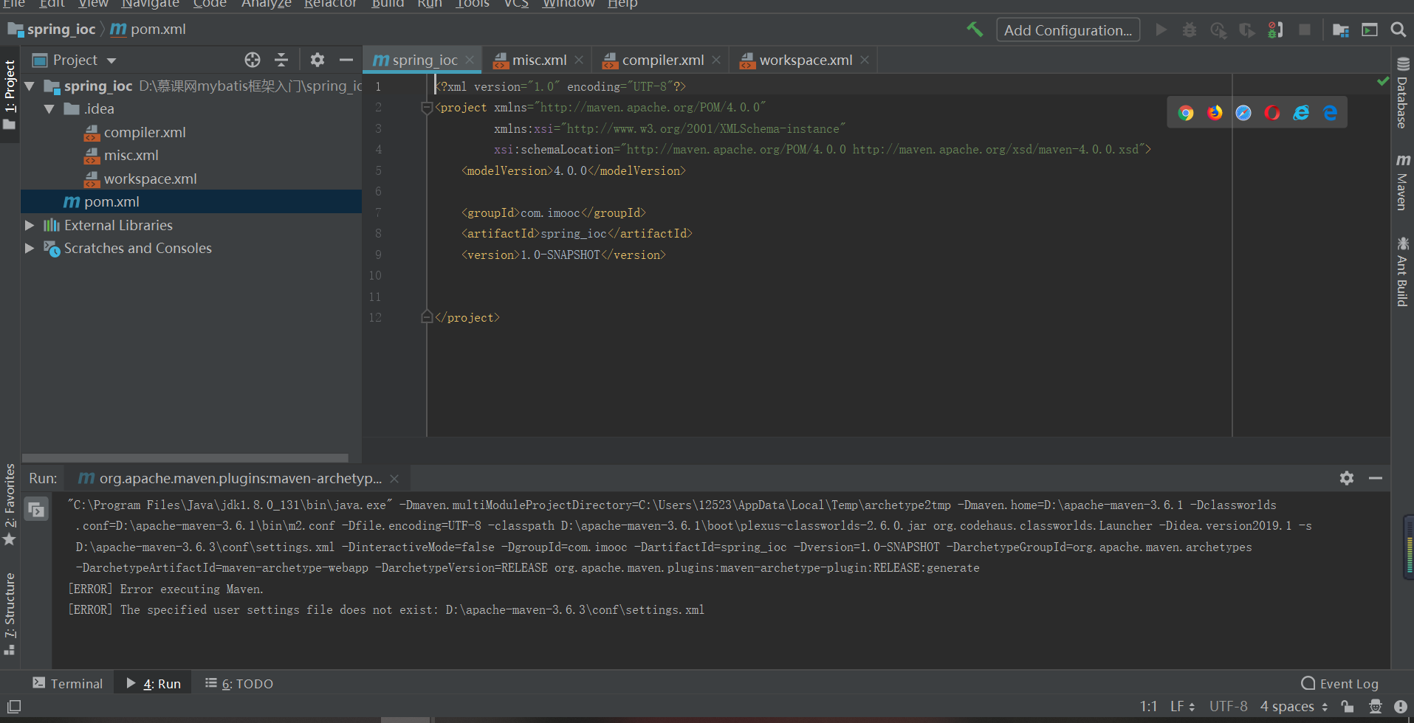Open in Firefox browser icon
Screen dimensions: 1414x723
tap(1215, 113)
